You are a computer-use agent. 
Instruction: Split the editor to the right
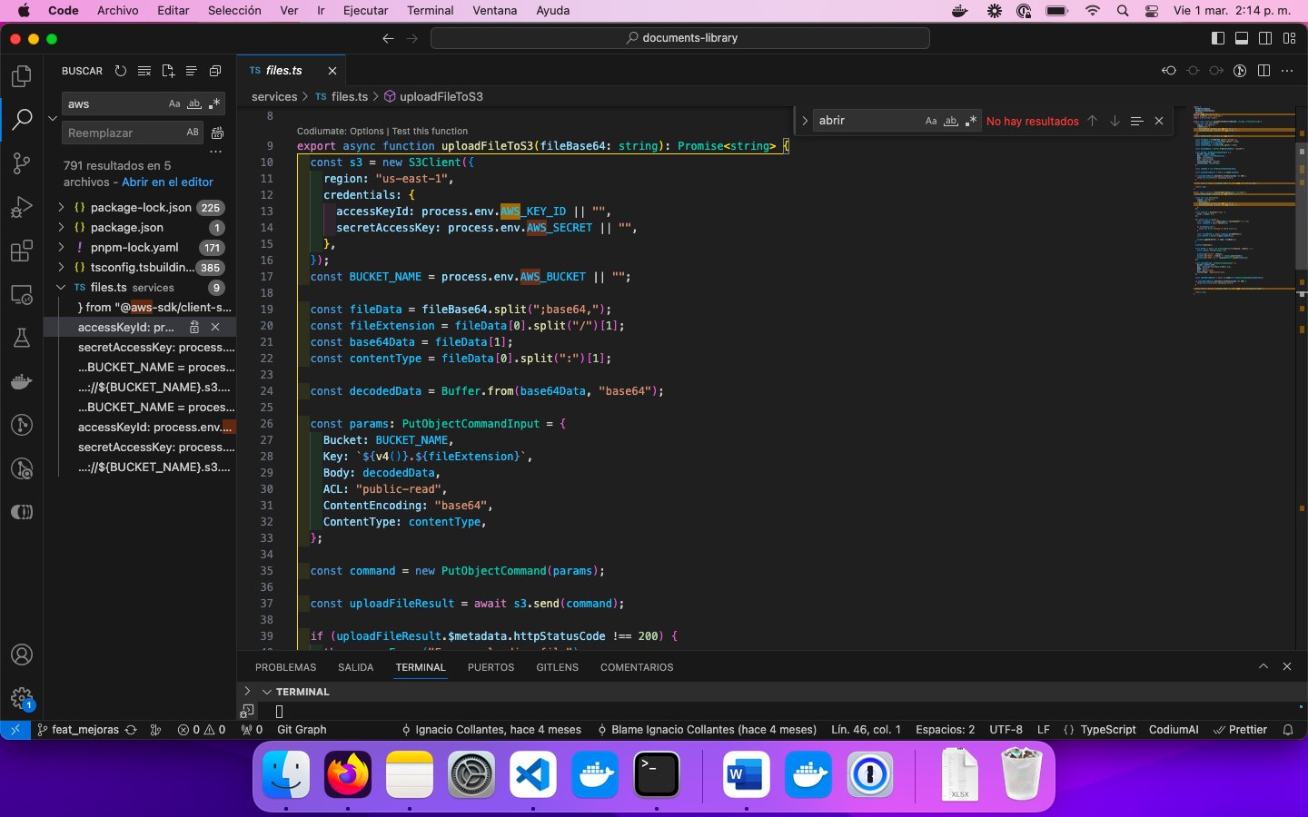pos(1263,71)
